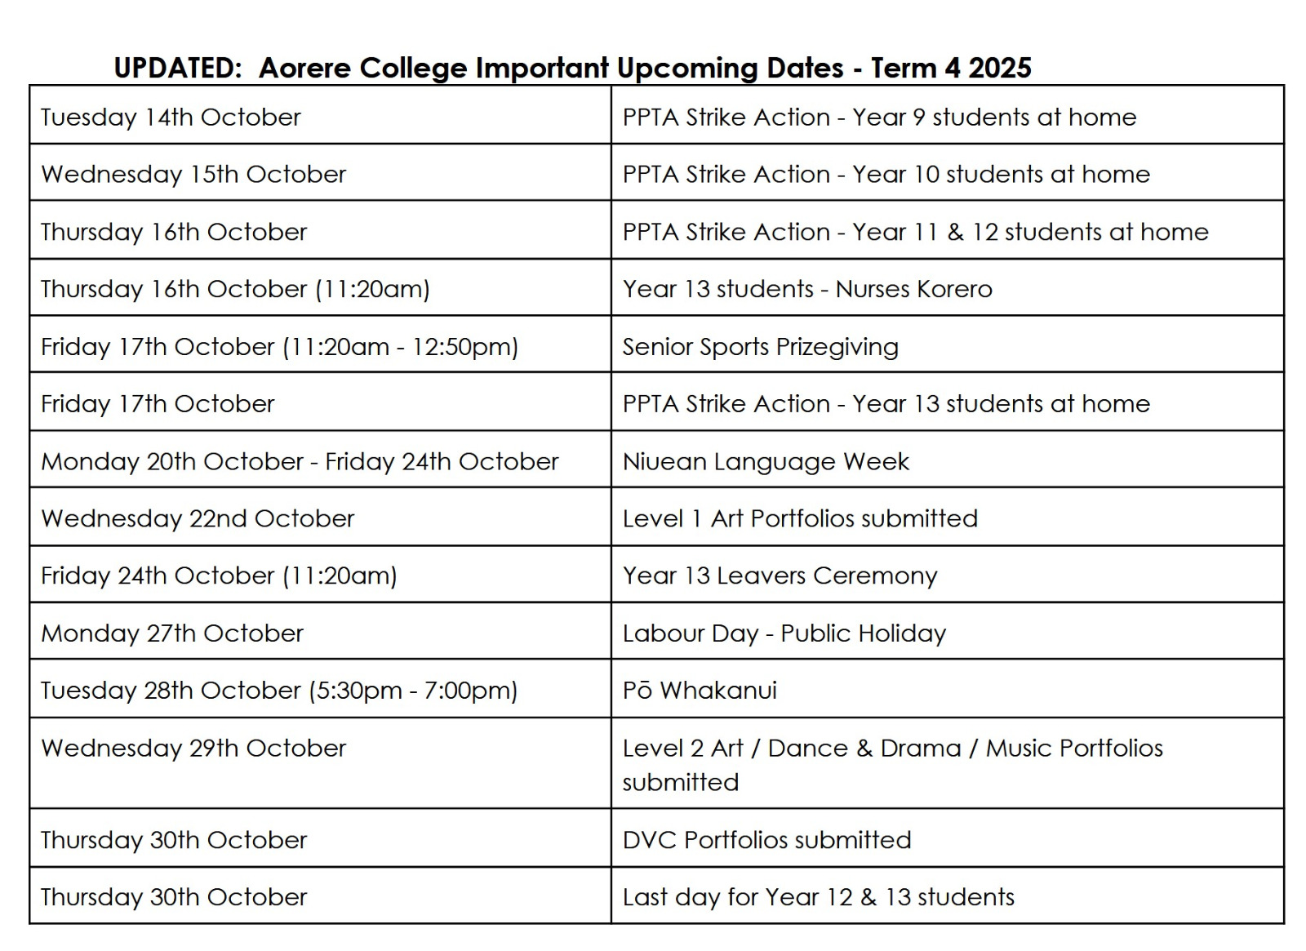Click the Year 10 students at home entry
1306x951 pixels.
tap(886, 175)
